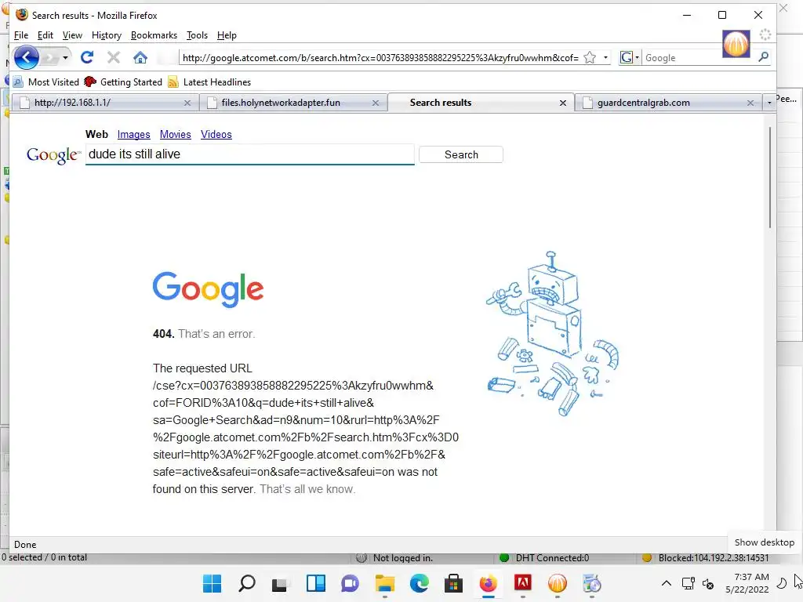The height and width of the screenshot is (602, 803).
Task: Click the Images link
Action: pyautogui.click(x=133, y=134)
